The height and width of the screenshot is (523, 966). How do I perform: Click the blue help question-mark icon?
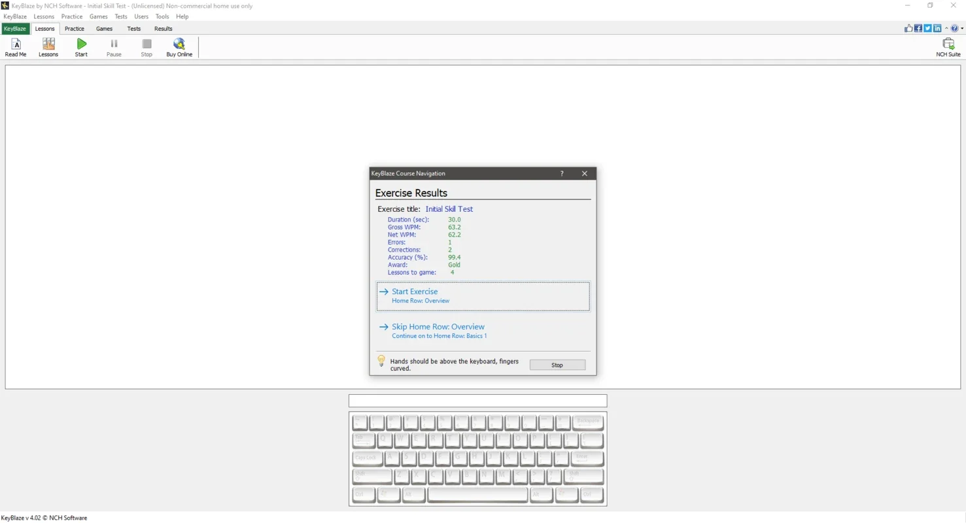[x=954, y=28]
